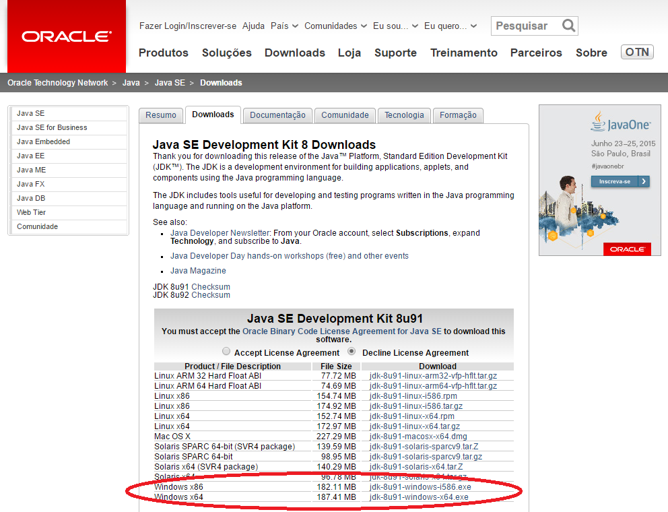The image size is (668, 512).
Task: Open the Eu sou... dropdown
Action: 395,26
